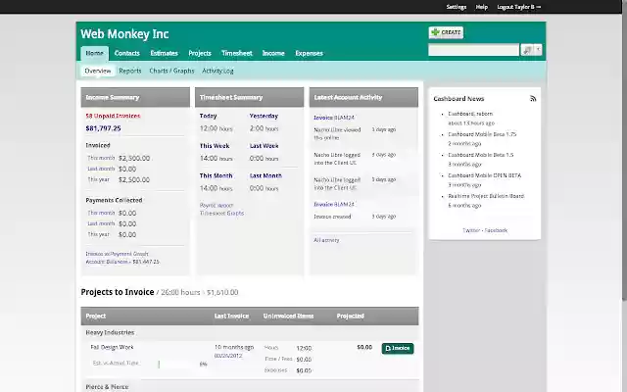
Task: Click the Projected column header
Action: pos(351,316)
